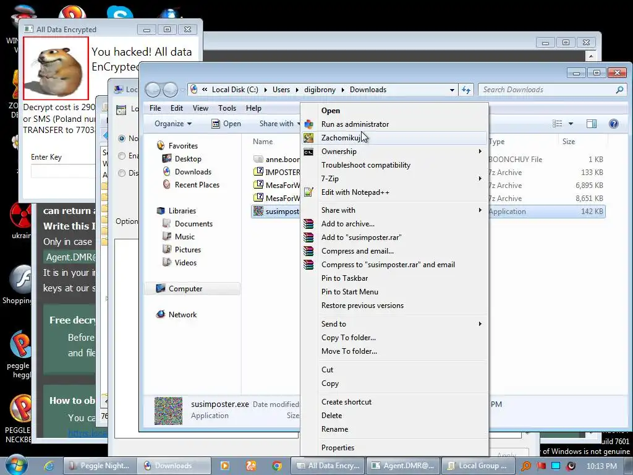
Task: Select the 'Ena' radio button in policy window
Action: click(x=122, y=156)
